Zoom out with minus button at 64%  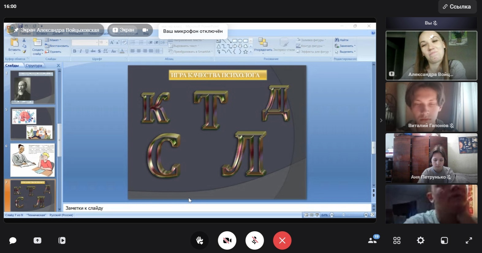pos(332,215)
